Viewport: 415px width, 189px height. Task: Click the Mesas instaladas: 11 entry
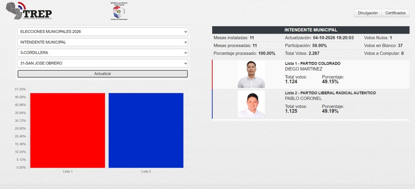[x=234, y=38]
